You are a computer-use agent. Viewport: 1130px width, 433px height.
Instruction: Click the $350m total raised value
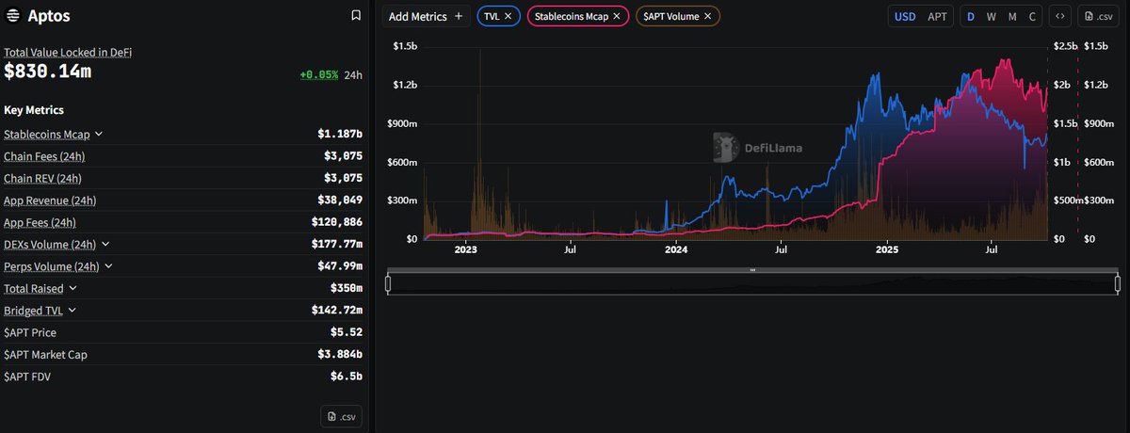click(x=345, y=288)
